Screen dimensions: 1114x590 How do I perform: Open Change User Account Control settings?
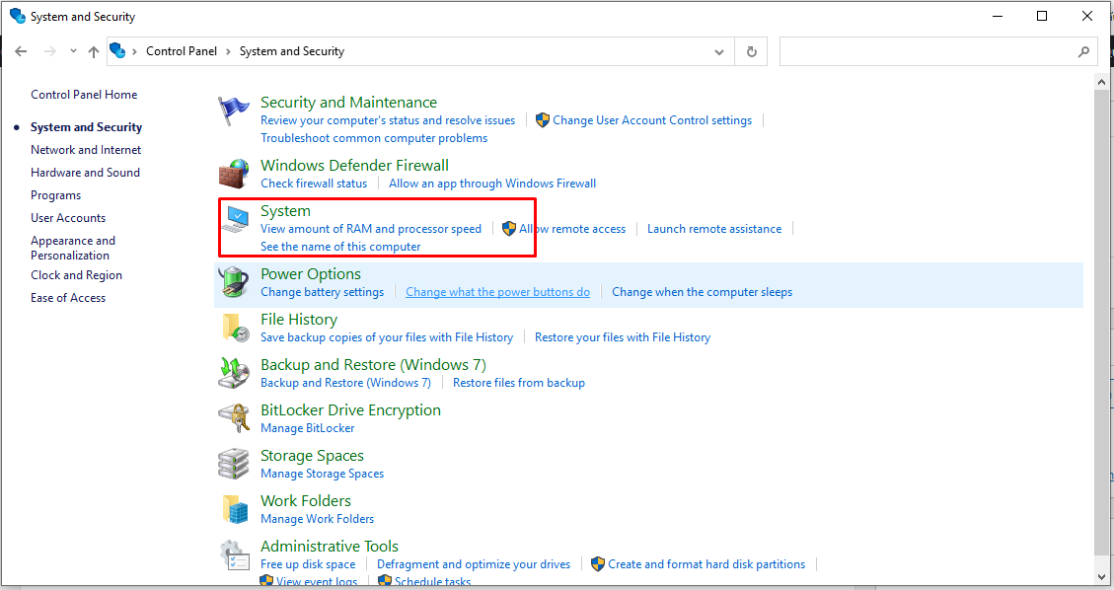pos(651,120)
